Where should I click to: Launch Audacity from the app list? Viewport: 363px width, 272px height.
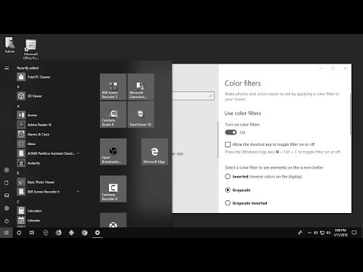48,163
